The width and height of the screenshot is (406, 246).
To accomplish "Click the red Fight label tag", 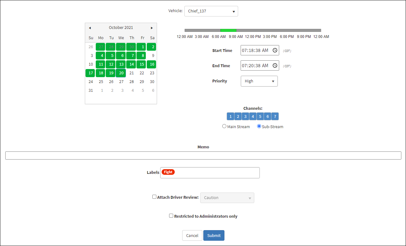I will coord(168,172).
